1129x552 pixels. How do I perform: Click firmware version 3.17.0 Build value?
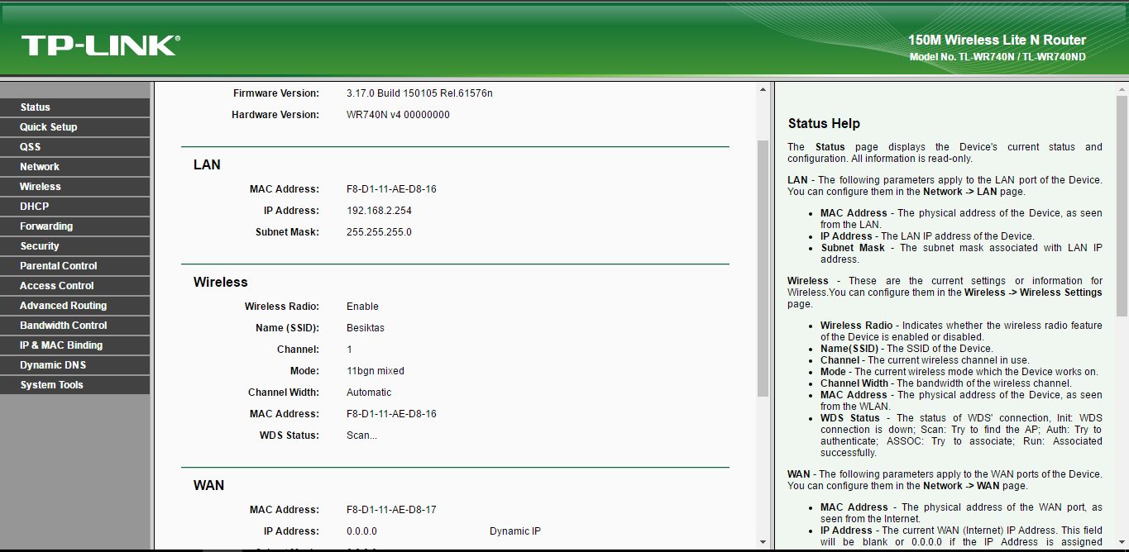pos(419,93)
